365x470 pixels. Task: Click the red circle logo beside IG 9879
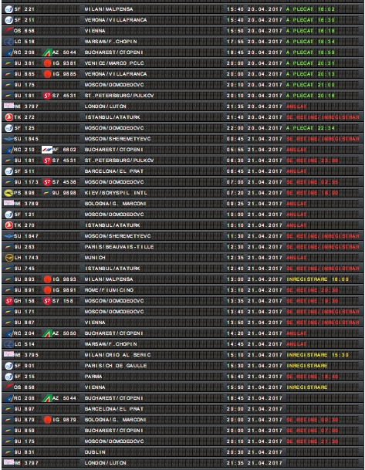[47, 420]
